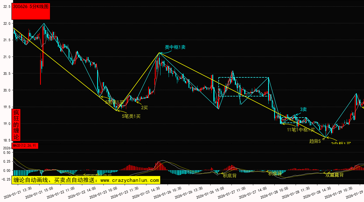Click the -0.25 MACD axis label
364x202 pixels.
coord(6,179)
